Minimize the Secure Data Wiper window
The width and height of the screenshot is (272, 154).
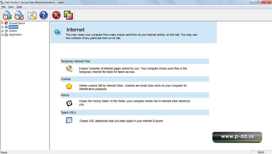[x=253, y=2]
